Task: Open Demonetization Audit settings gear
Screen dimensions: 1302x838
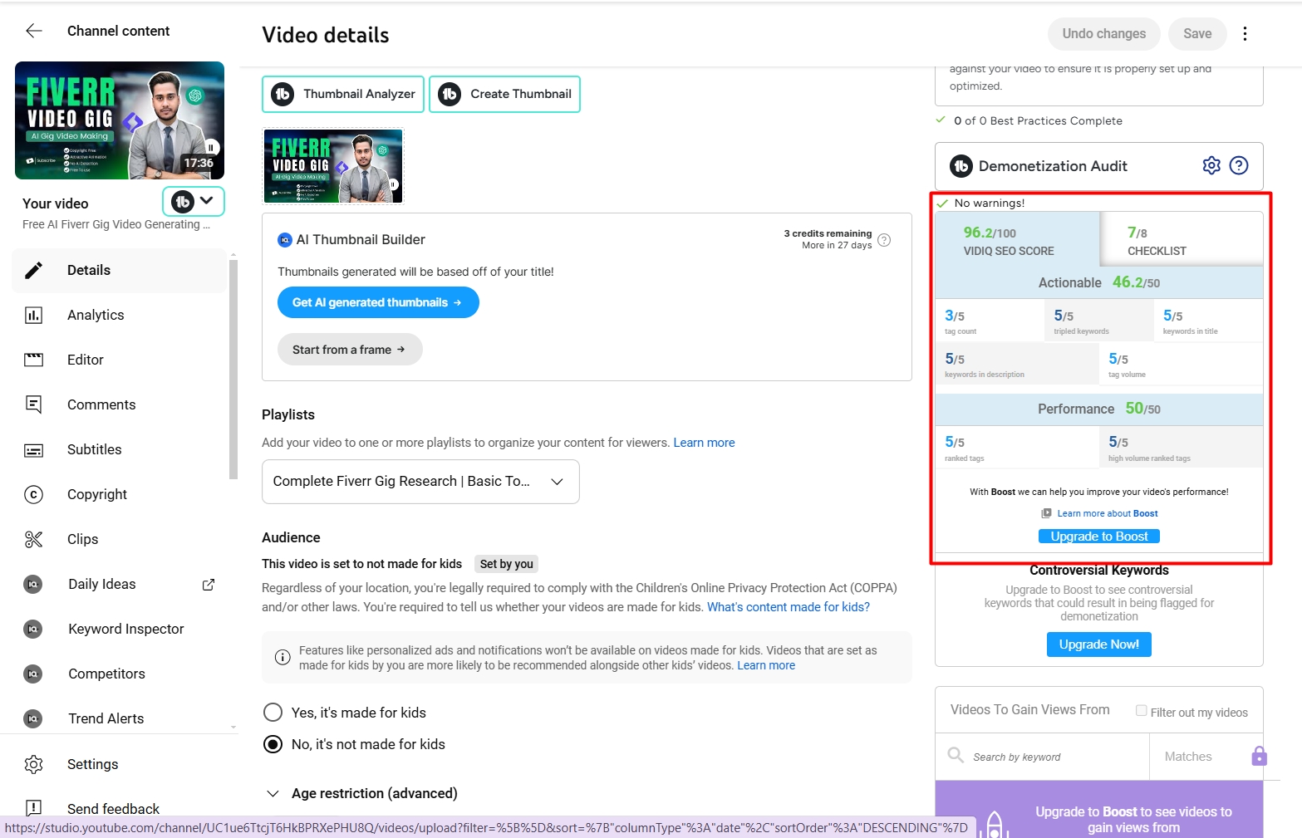Action: point(1211,165)
